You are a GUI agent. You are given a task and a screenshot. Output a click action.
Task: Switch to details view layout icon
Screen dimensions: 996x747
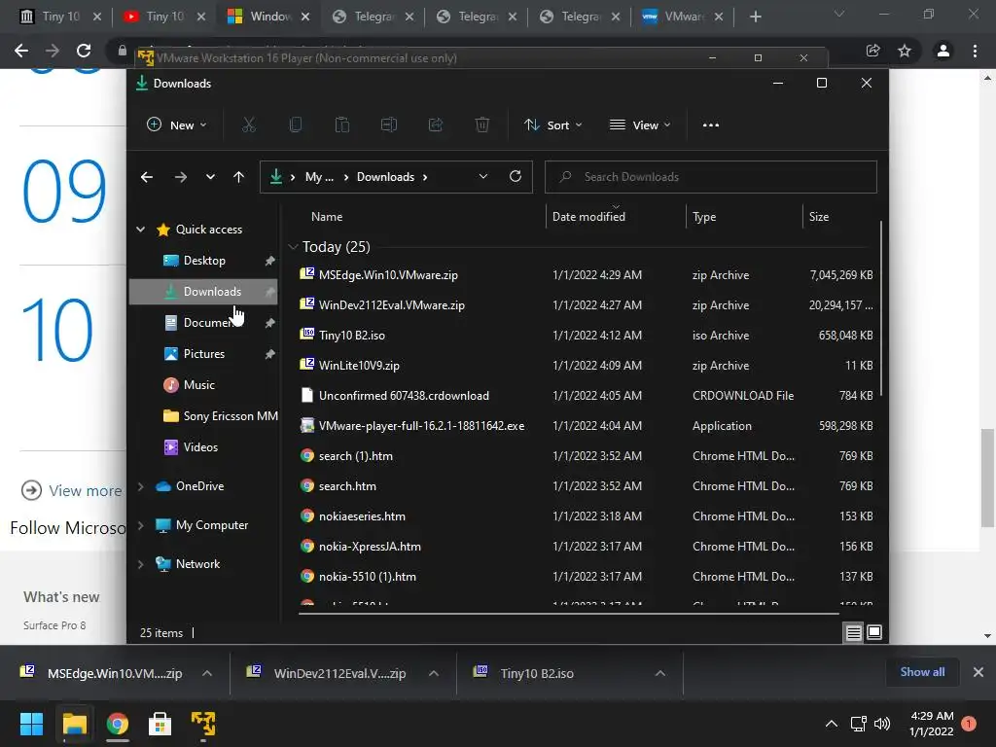click(854, 632)
